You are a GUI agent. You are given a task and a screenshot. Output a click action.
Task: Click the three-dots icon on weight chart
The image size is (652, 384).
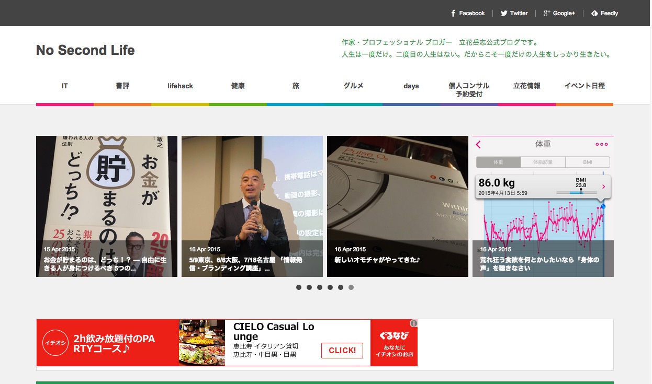click(x=601, y=145)
